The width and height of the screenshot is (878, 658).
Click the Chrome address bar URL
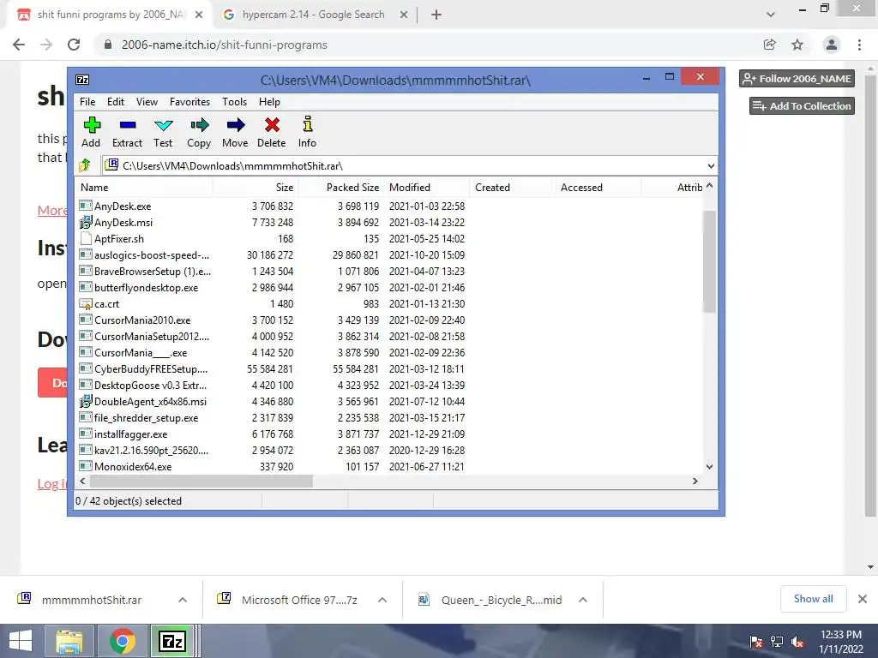click(x=224, y=45)
